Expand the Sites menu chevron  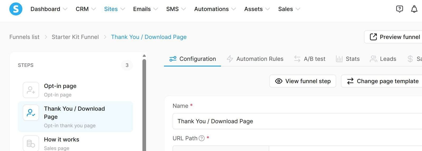(123, 9)
